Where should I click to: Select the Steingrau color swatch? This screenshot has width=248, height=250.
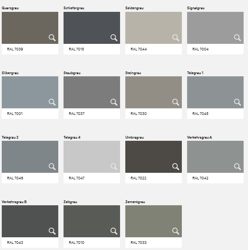tap(153, 92)
